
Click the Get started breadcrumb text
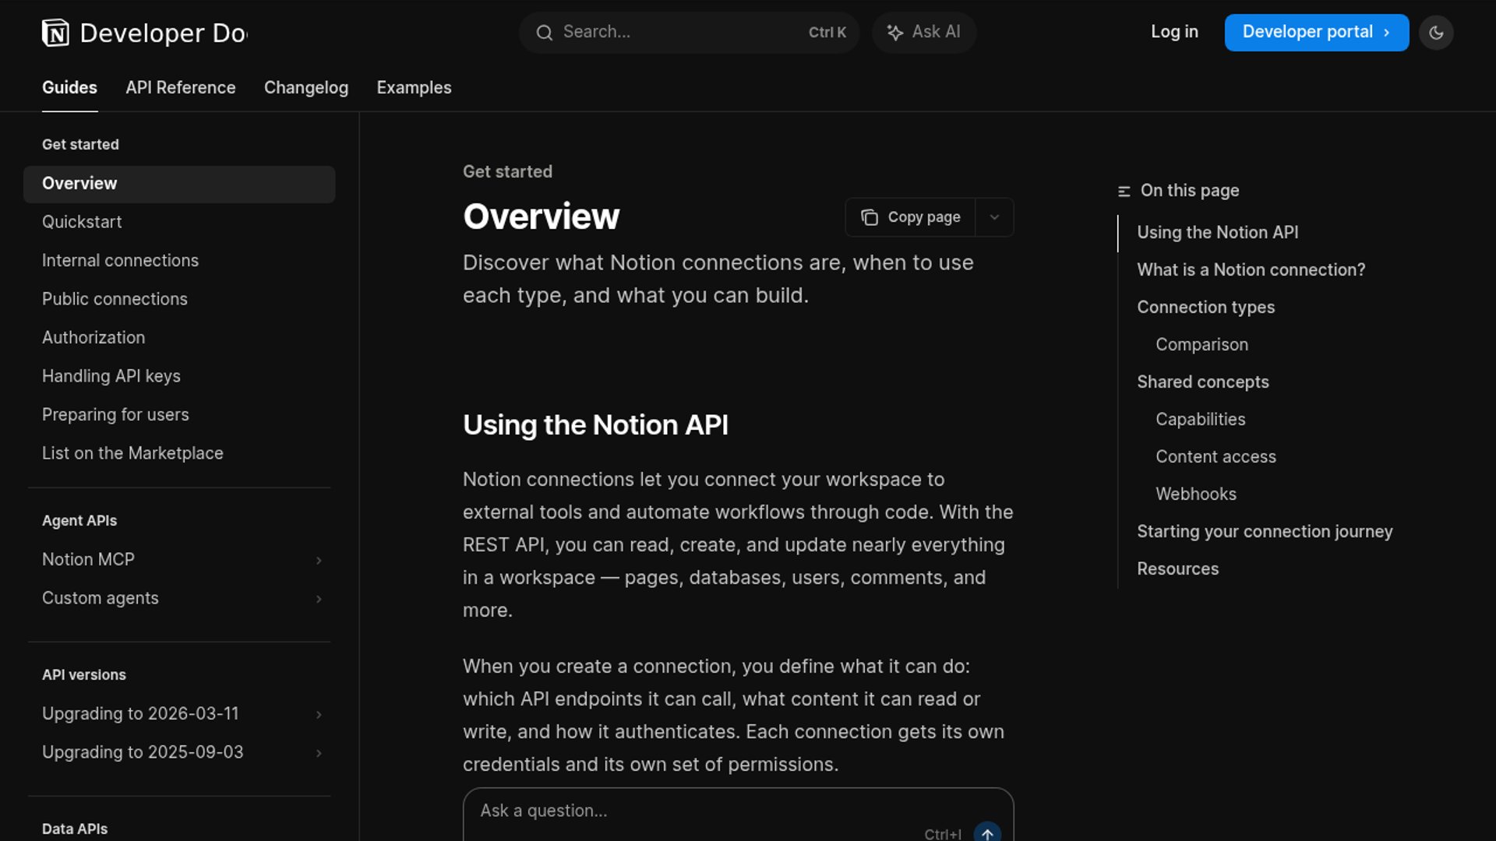[507, 172]
